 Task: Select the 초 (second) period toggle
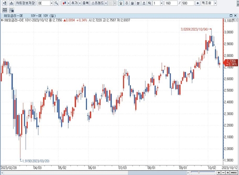coord(144,3)
